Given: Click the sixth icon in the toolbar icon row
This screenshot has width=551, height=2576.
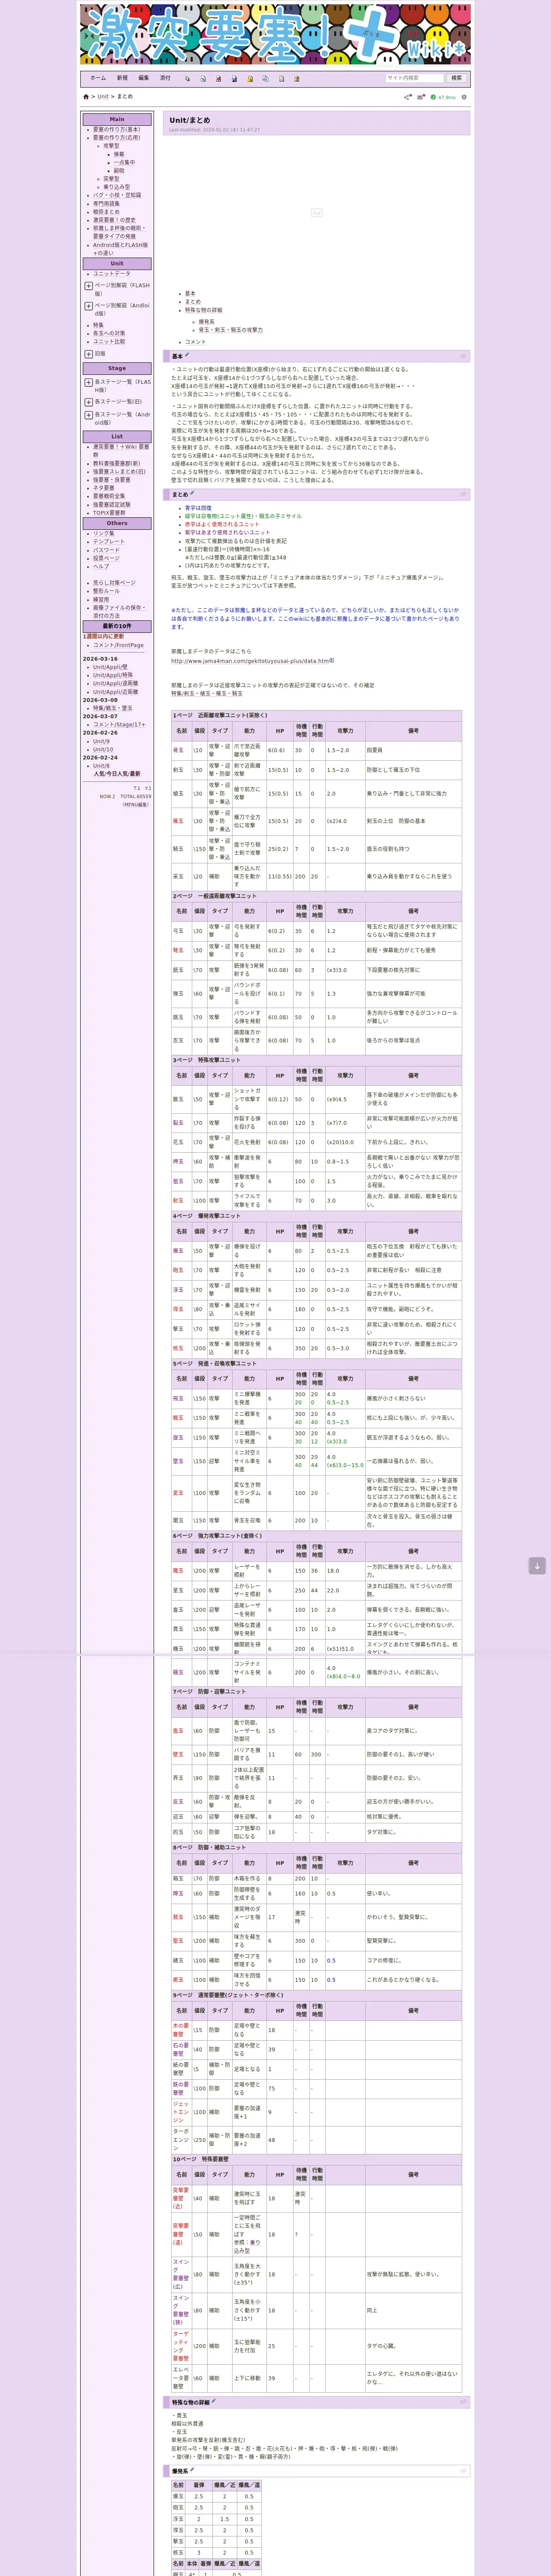Looking at the screenshot, I should coord(266,78).
